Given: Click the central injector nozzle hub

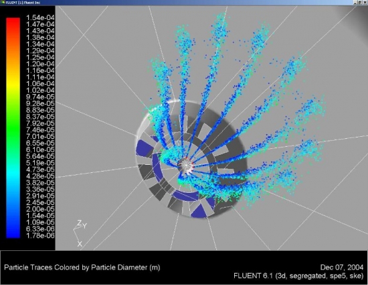Looking at the screenshot, I should pyautogui.click(x=186, y=166).
